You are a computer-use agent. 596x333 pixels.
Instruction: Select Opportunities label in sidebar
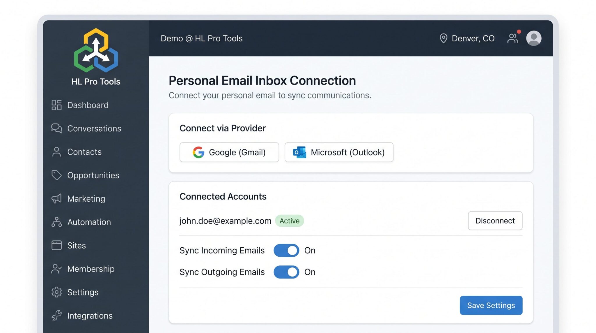(93, 175)
